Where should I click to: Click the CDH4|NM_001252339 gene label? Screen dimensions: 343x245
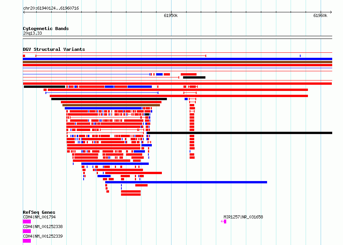coord(43,236)
